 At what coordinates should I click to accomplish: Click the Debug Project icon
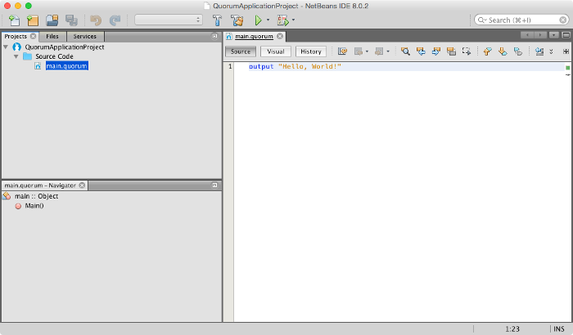tap(283, 20)
